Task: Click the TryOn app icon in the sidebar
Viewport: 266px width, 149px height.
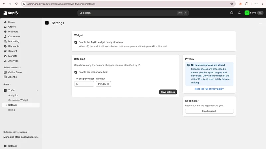Action: tap(5, 90)
